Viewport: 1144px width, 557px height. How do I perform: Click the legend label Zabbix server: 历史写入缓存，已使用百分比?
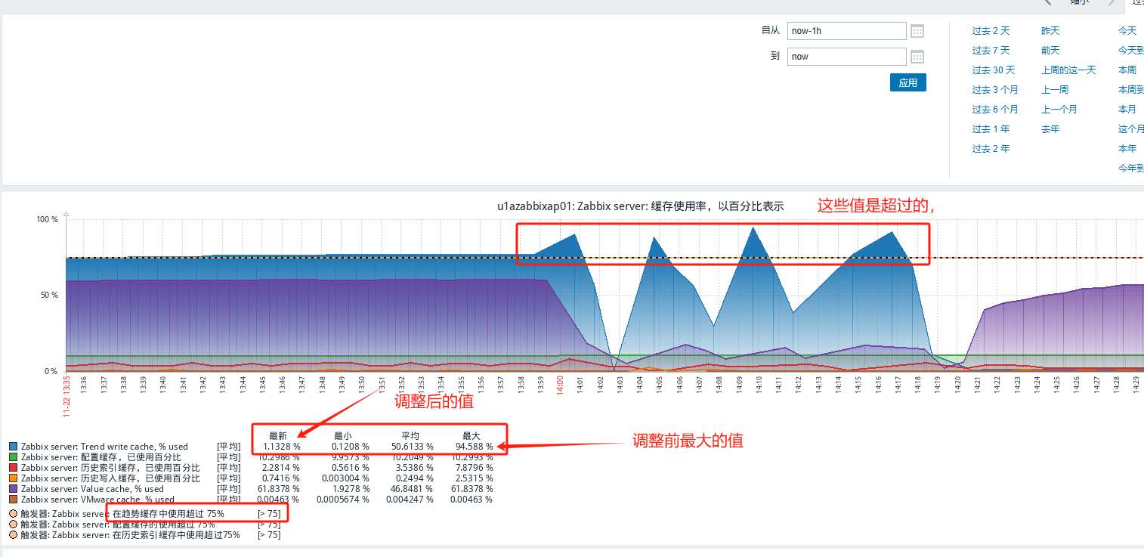(x=110, y=478)
